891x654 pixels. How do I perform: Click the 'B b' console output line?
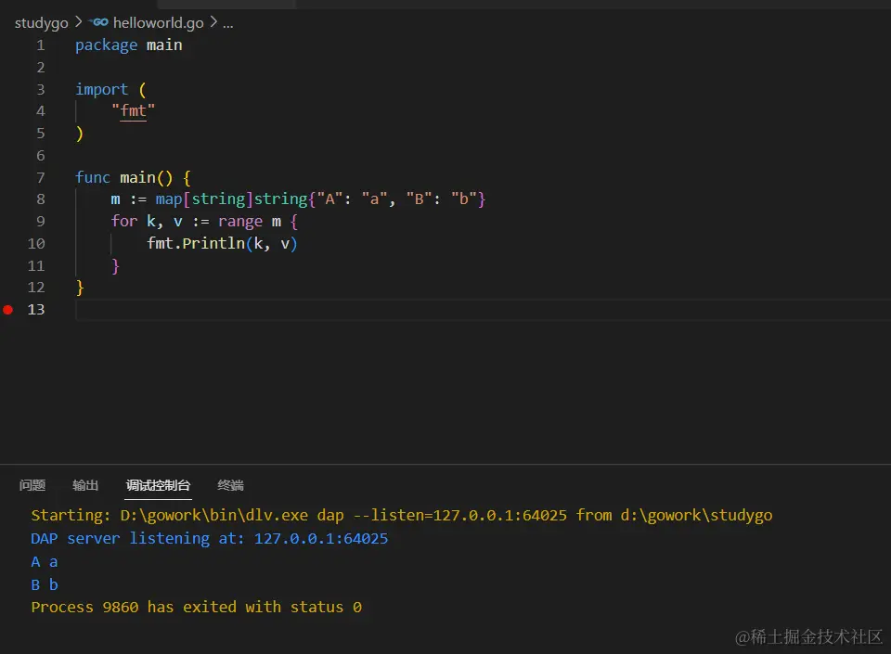click(45, 584)
